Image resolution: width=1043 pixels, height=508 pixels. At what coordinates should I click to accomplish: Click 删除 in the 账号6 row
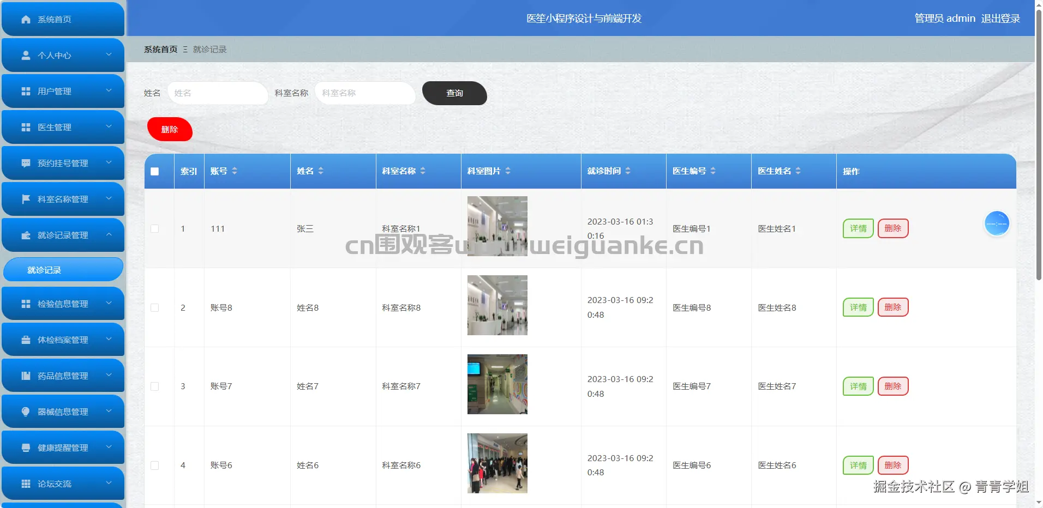tap(893, 465)
